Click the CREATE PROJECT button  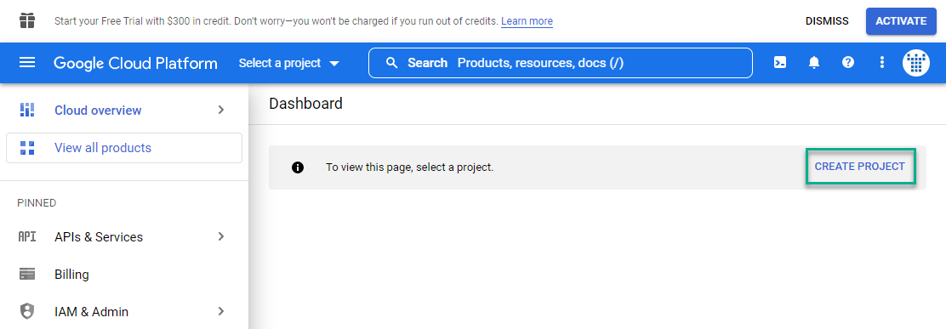[x=860, y=167]
